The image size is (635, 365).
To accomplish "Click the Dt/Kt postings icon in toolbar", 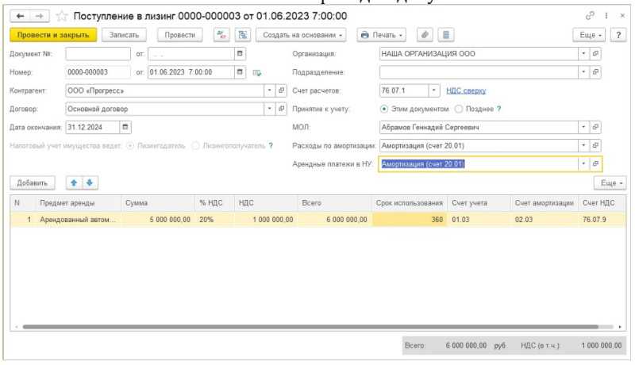I will 221,35.
